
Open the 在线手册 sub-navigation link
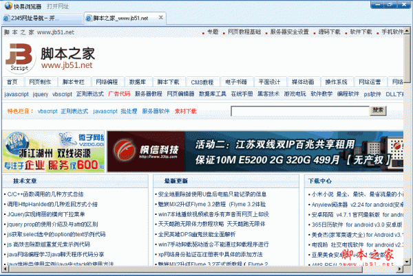pyautogui.click(x=242, y=94)
